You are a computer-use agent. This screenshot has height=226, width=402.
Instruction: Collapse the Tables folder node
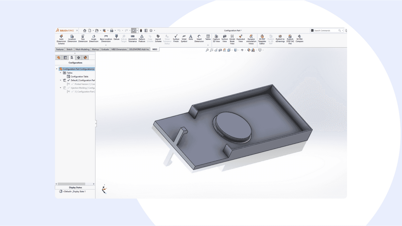[x=61, y=73]
